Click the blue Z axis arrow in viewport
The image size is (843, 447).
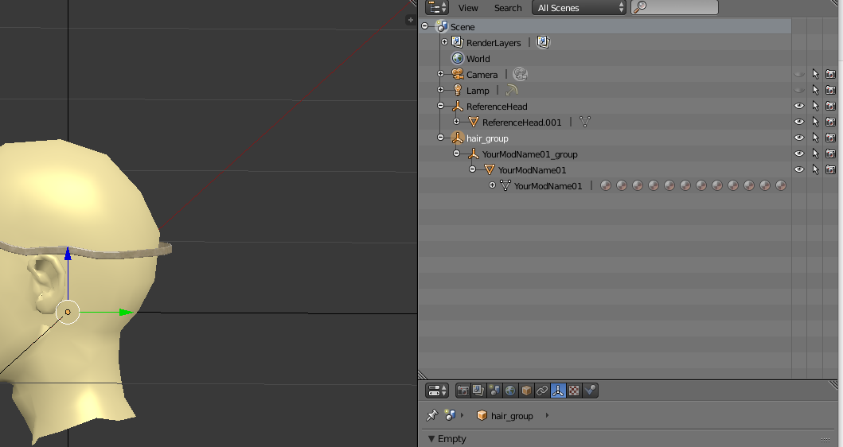pyautogui.click(x=68, y=254)
